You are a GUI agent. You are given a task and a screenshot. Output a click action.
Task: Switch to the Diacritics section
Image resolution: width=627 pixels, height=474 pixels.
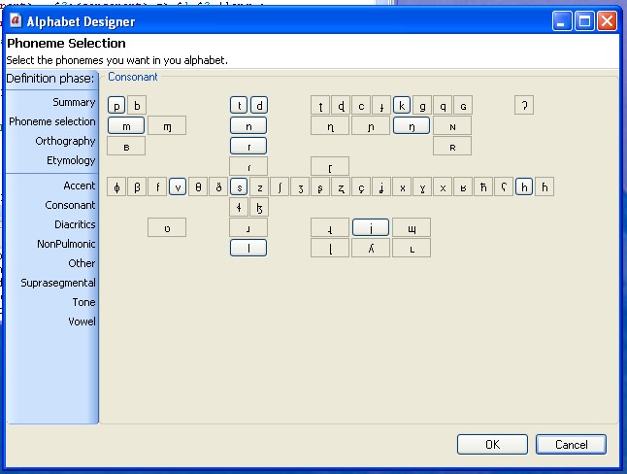(75, 224)
